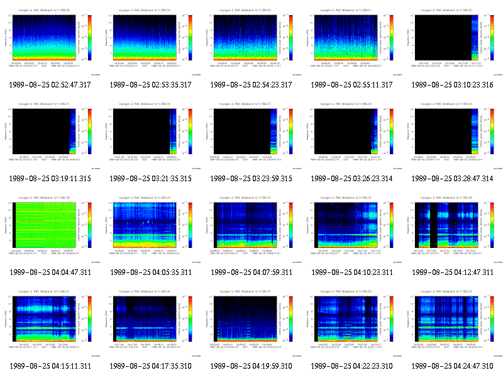Click the caption 1989-08-25 02:55:11.317
Viewport: 503px width, 375px height.
(x=351, y=85)
